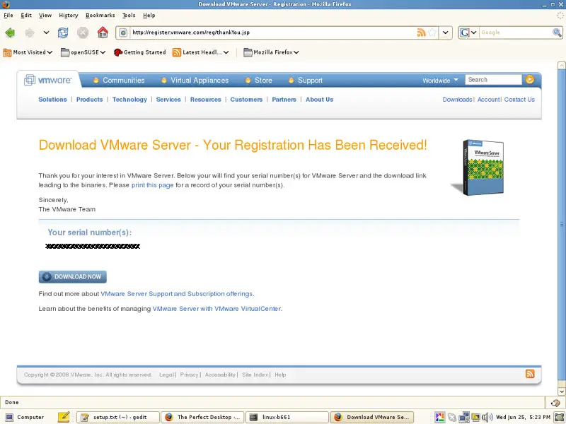566x424 pixels.
Task: Click the Account link
Action: 488,100
